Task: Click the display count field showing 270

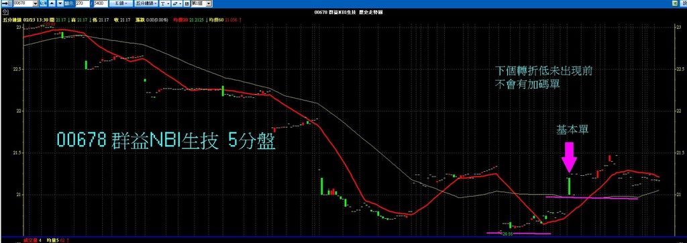Action: click(x=83, y=3)
